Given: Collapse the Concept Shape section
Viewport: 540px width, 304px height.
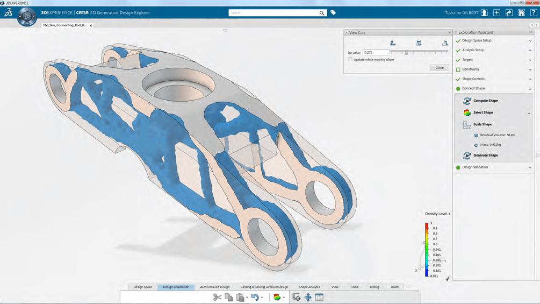Looking at the screenshot, I should pyautogui.click(x=530, y=89).
